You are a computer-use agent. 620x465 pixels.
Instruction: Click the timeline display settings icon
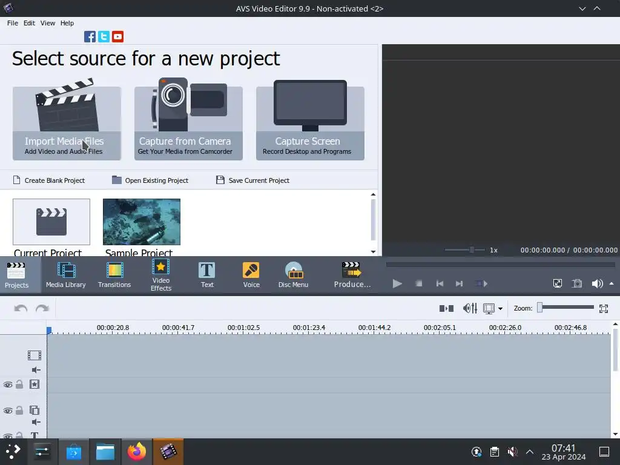pyautogui.click(x=489, y=308)
